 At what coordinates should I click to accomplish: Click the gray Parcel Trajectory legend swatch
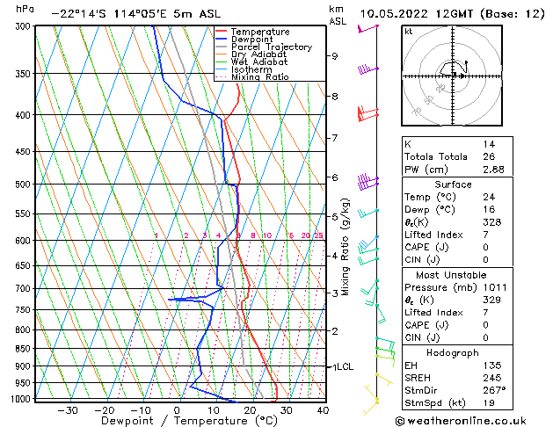pyautogui.click(x=222, y=47)
